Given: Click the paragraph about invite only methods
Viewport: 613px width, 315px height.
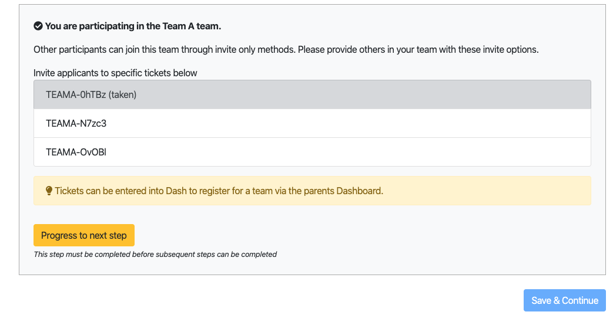Looking at the screenshot, I should click(286, 50).
